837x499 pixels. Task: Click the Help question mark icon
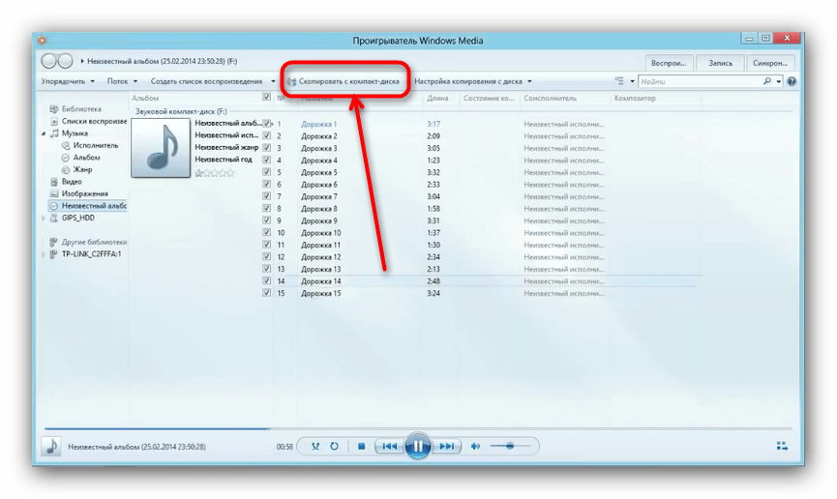coord(792,81)
